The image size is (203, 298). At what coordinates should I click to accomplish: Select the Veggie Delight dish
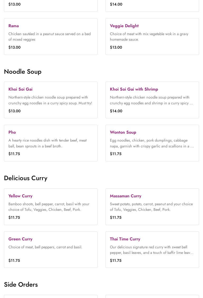point(124,26)
